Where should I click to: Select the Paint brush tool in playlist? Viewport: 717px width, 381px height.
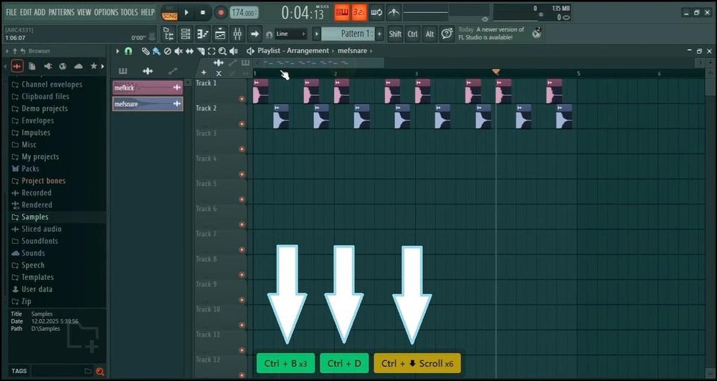pos(156,51)
